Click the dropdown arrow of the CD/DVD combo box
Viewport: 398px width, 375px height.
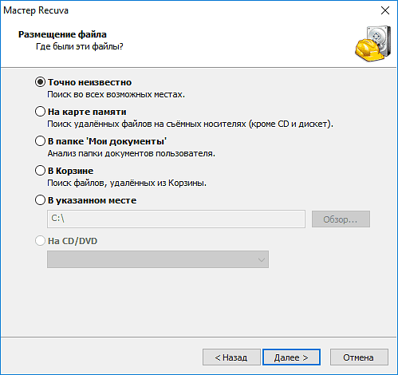tap(262, 259)
